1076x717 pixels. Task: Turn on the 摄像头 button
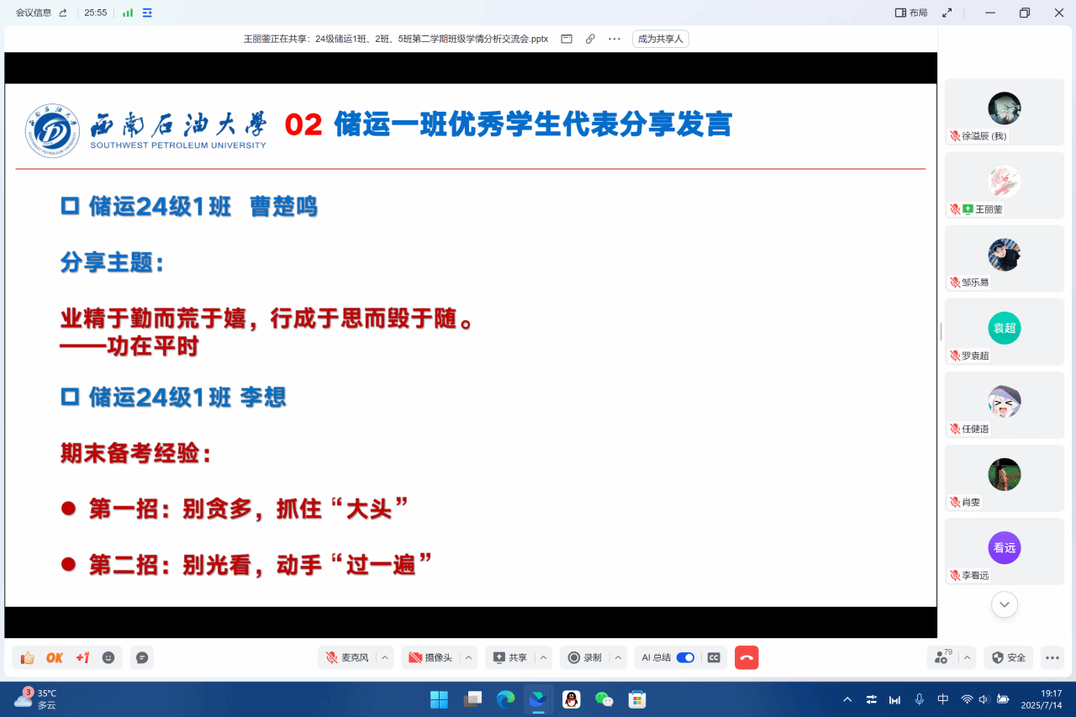point(430,657)
